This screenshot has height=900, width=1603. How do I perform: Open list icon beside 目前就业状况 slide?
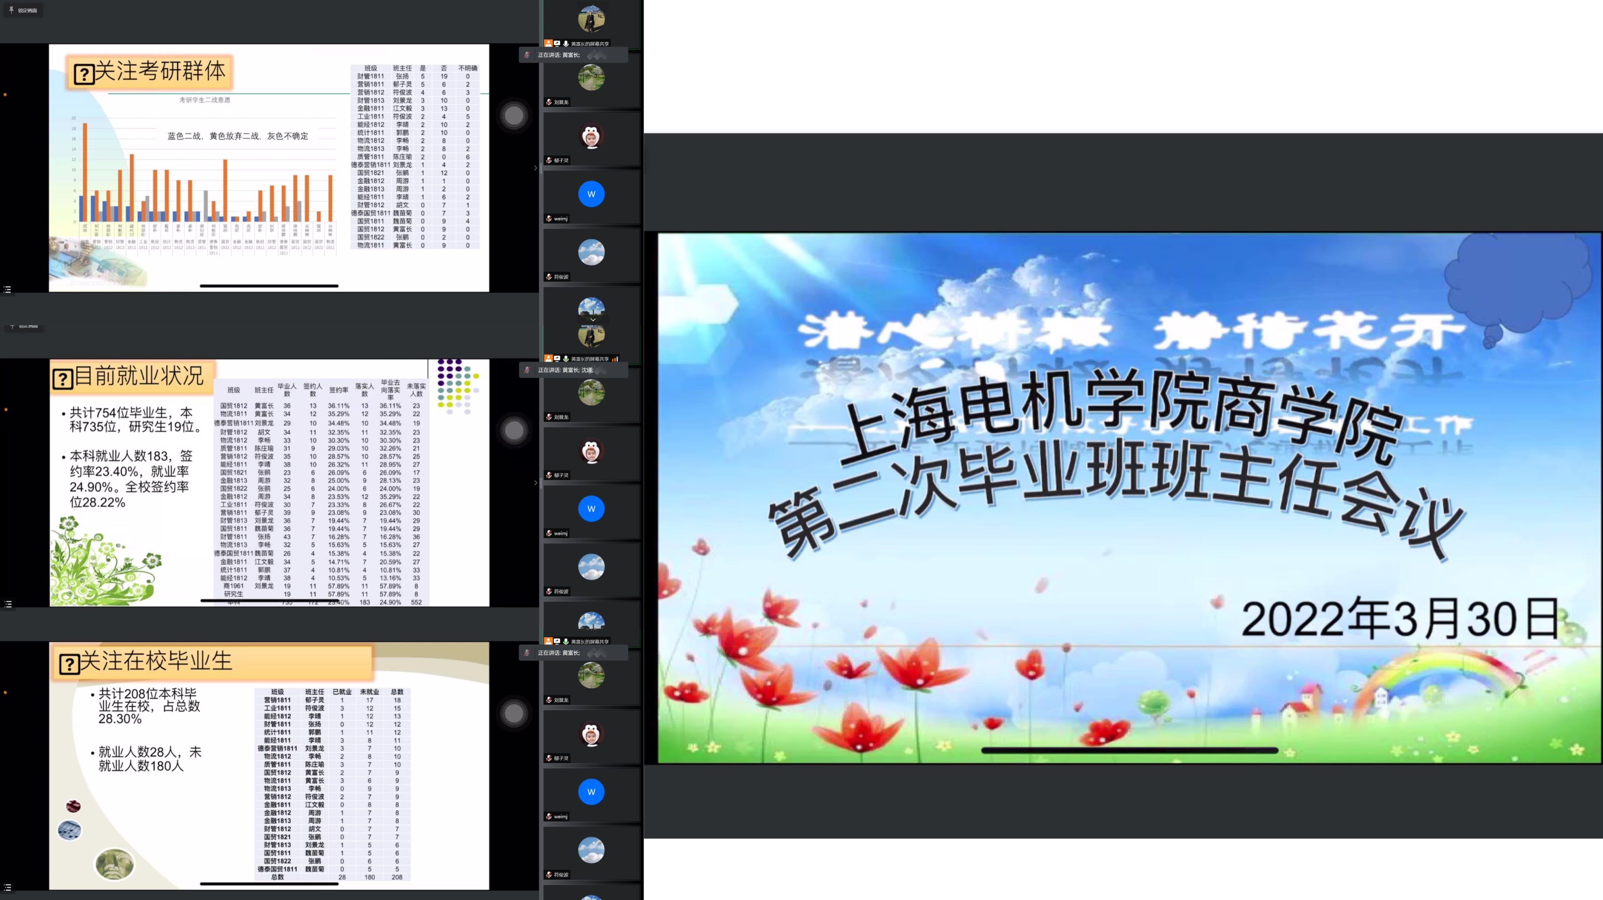click(x=8, y=605)
